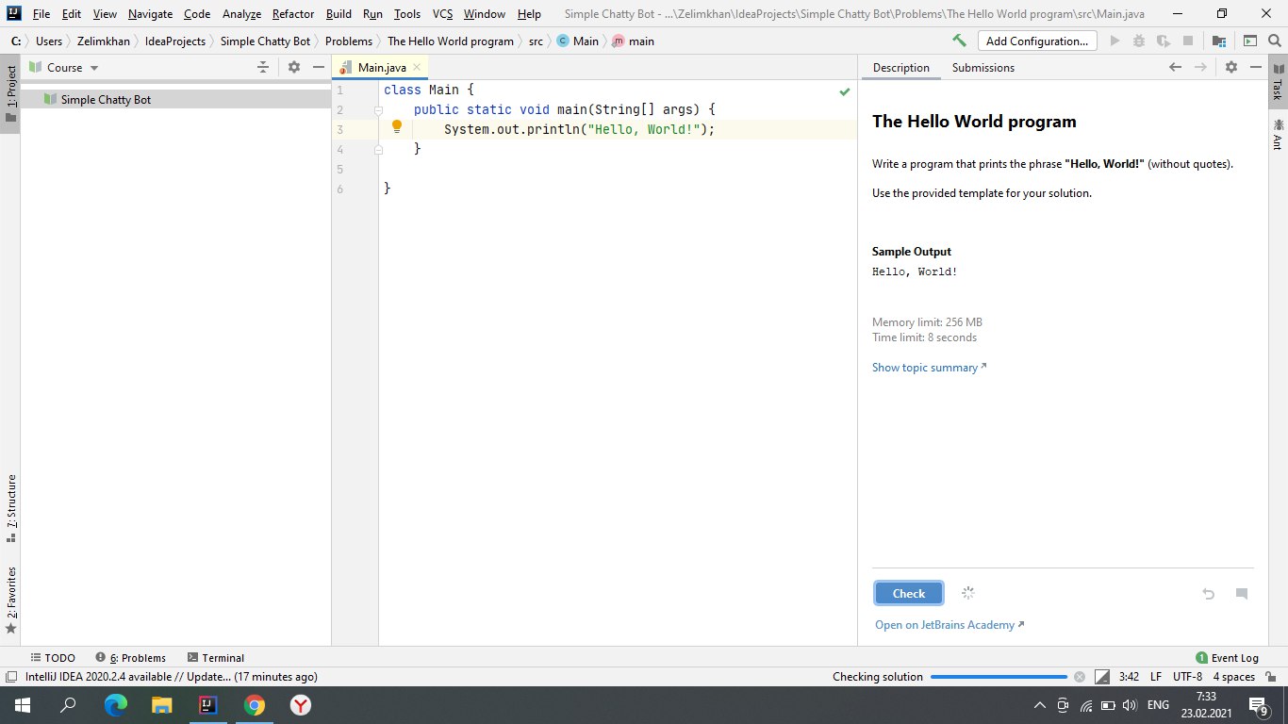The width and height of the screenshot is (1288, 724).
Task: Click the src breadcrumb in navigation bar
Action: pyautogui.click(x=536, y=41)
